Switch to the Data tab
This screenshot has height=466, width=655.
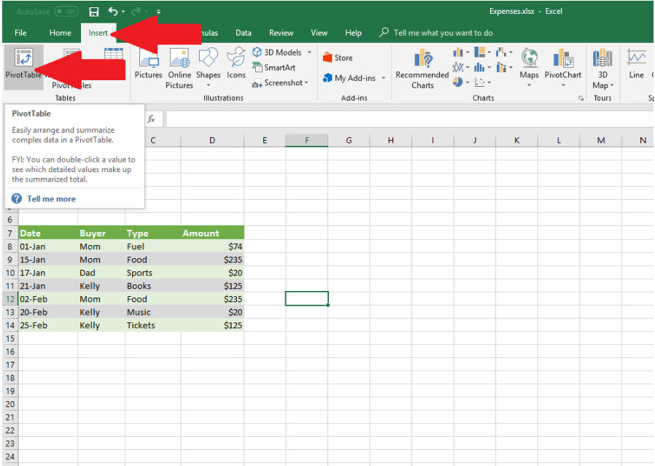coord(243,33)
